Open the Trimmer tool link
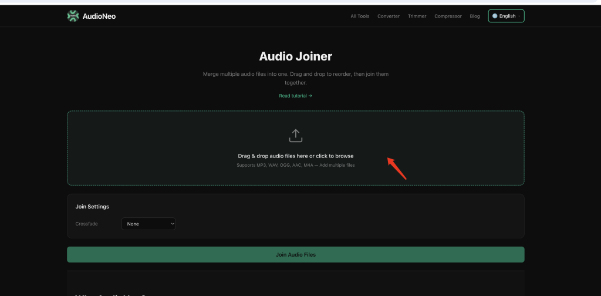 (x=417, y=16)
